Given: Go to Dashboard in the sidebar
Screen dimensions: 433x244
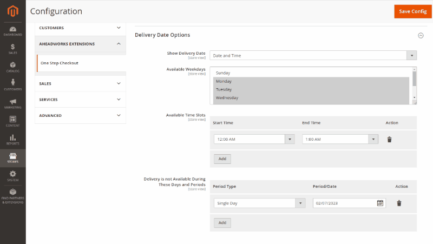Looking at the screenshot, I should pos(12,31).
